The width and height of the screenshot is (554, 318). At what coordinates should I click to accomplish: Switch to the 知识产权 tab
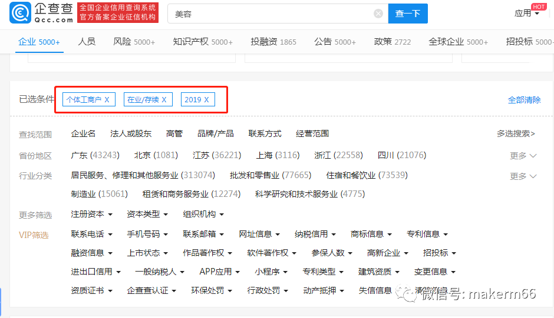pos(203,42)
